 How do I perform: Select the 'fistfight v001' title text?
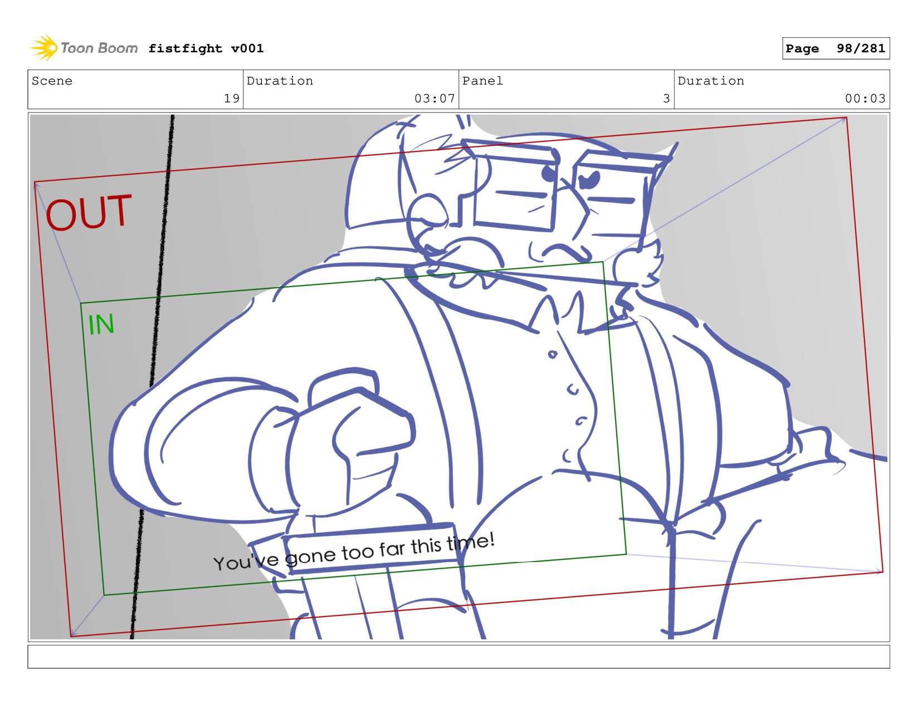(206, 48)
